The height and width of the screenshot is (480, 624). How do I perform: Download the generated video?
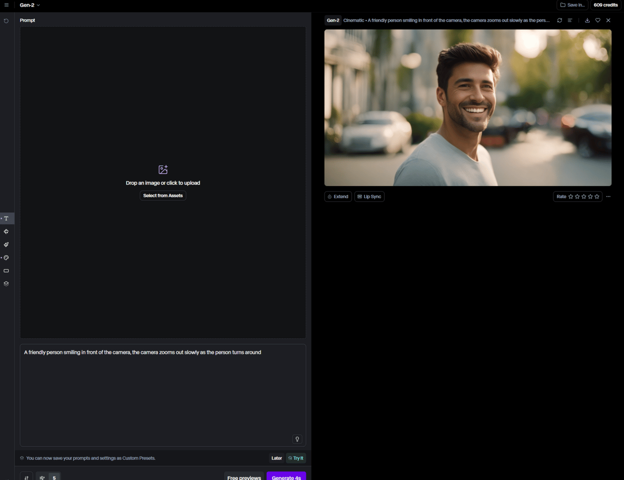pyautogui.click(x=587, y=20)
